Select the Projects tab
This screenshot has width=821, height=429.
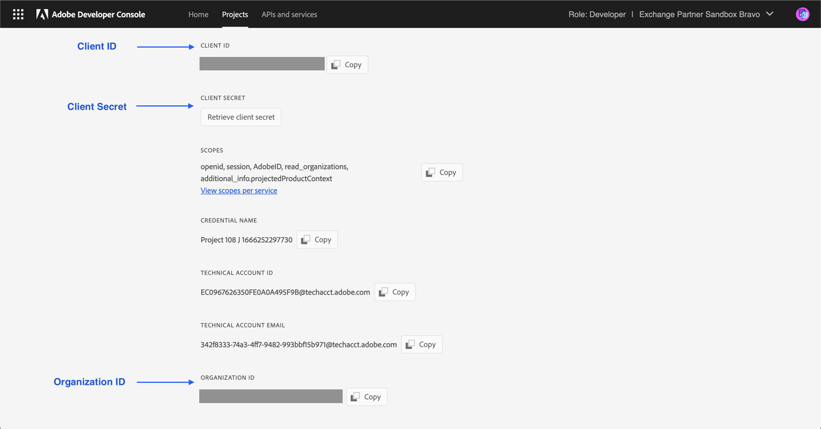coord(235,14)
